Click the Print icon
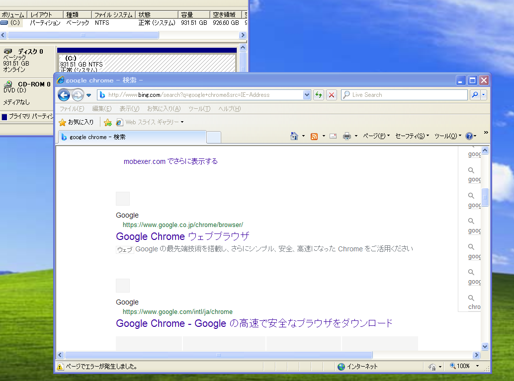The image size is (514, 381). (x=347, y=136)
